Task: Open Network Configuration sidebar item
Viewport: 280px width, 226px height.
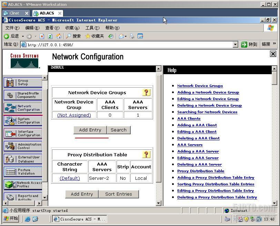Action: click(x=23, y=108)
